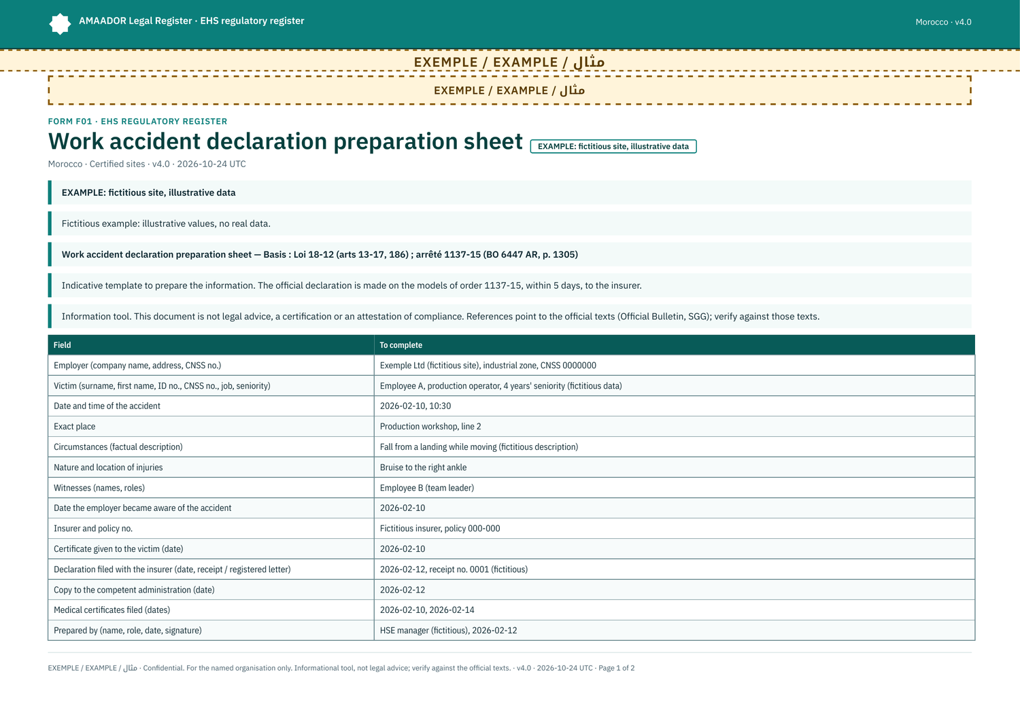The height and width of the screenshot is (721, 1020).
Task: Click the 'Insurer and policy no.' cell
Action: click(x=211, y=529)
